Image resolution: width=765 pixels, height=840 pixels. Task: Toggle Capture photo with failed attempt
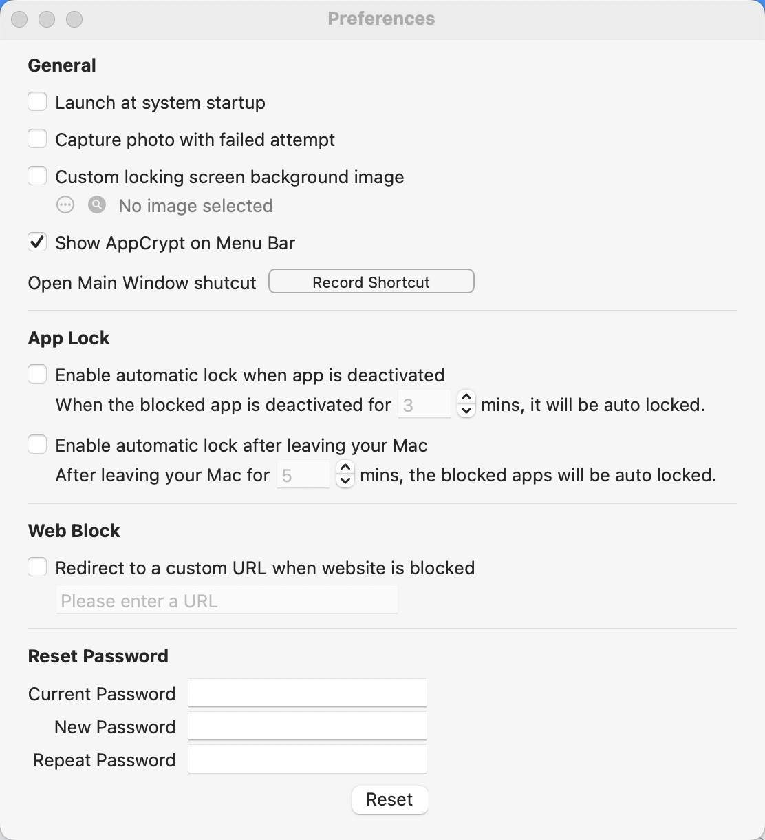click(x=37, y=139)
